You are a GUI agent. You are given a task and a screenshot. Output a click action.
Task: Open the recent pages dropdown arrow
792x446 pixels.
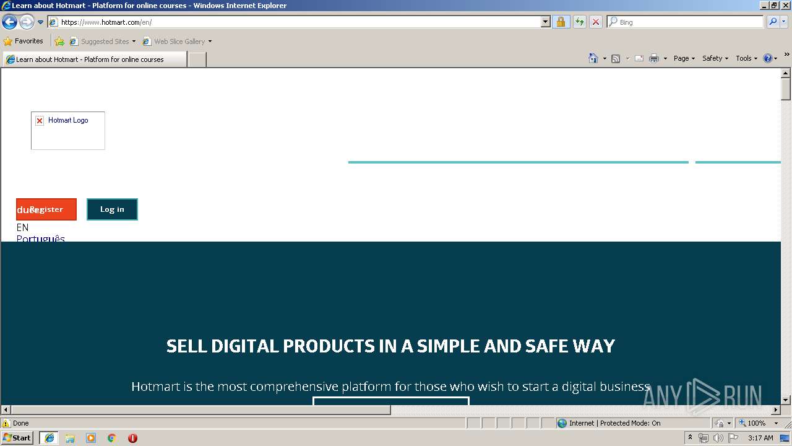(41, 22)
